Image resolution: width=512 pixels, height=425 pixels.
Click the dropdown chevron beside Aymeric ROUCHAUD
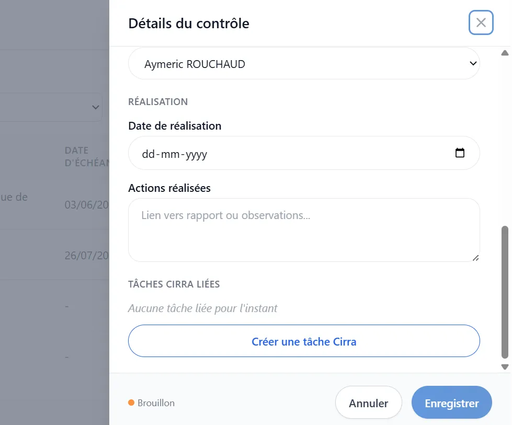(x=473, y=63)
